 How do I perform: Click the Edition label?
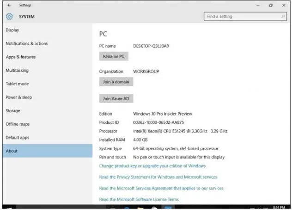(x=106, y=114)
